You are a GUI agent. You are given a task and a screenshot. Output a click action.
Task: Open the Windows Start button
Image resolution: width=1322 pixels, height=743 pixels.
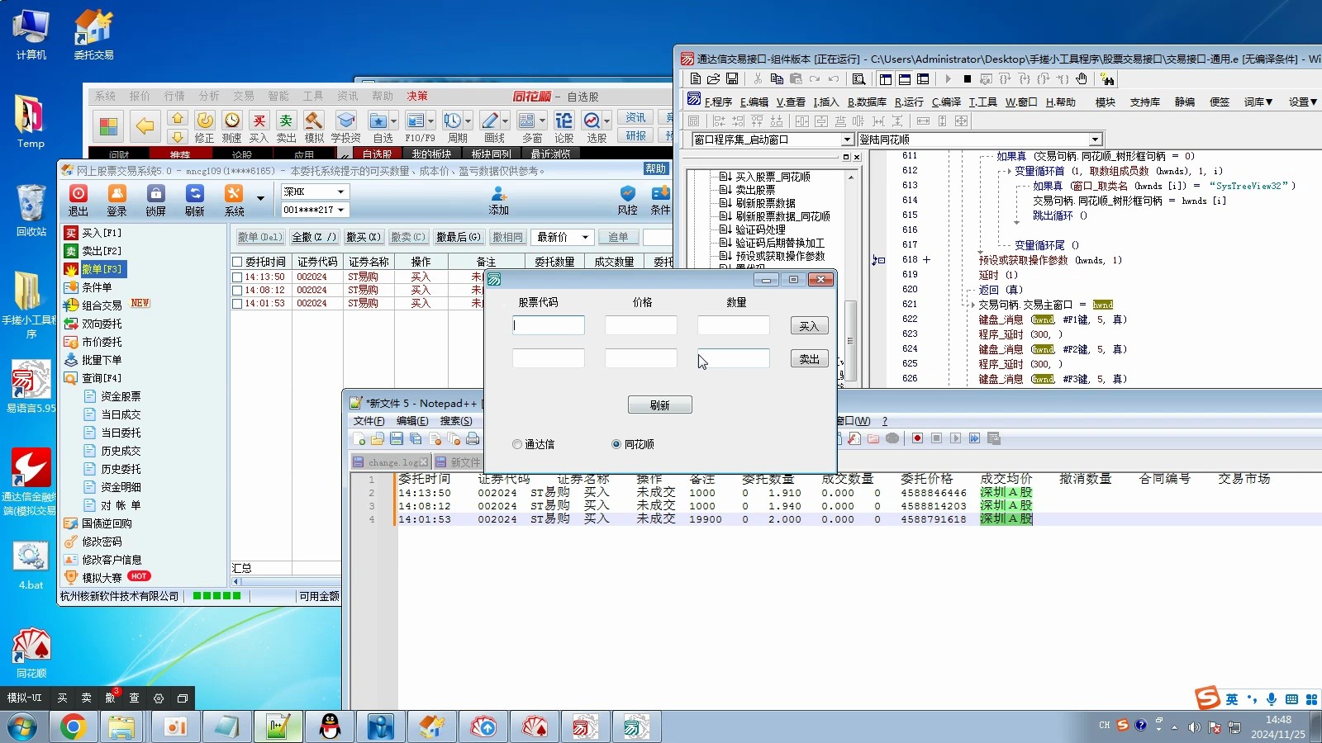click(22, 727)
